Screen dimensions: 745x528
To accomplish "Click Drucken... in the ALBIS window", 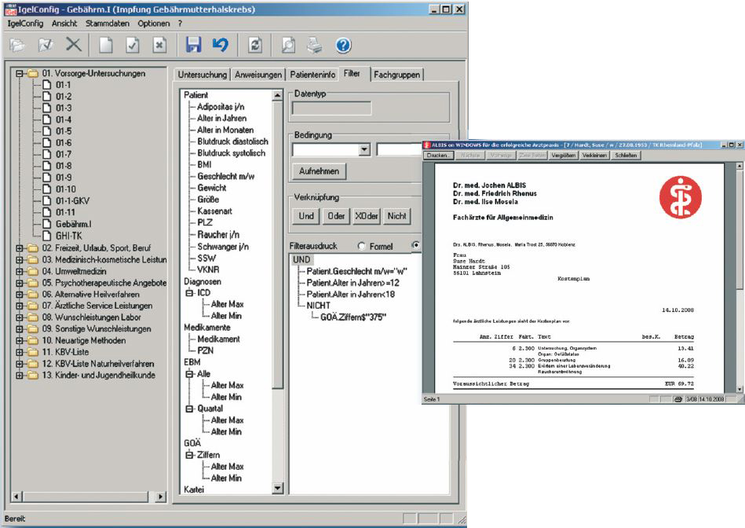I will [x=437, y=156].
